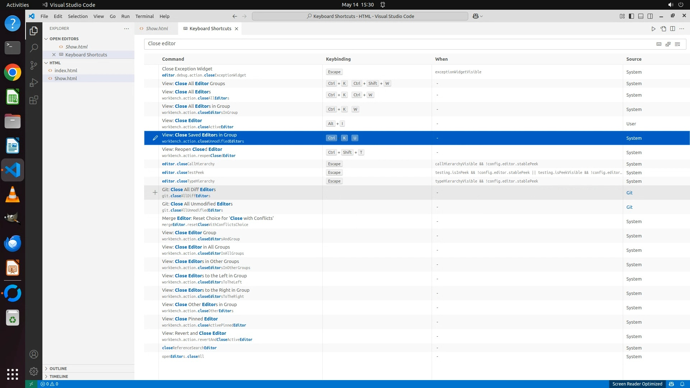Click the pencil icon to edit the keybinding
This screenshot has height=388, width=690.
click(x=155, y=138)
